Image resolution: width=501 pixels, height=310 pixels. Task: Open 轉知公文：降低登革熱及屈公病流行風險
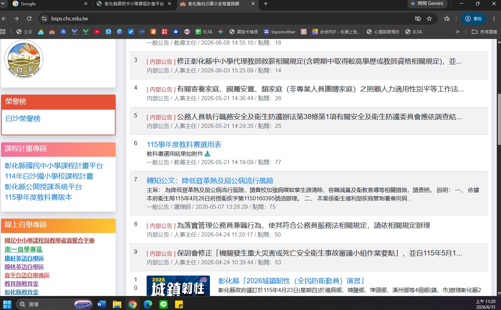coord(210,181)
